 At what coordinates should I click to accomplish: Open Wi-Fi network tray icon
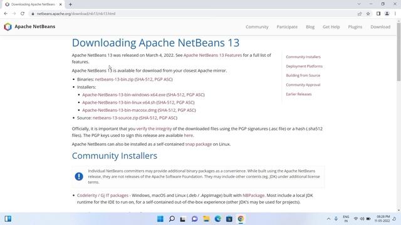click(356, 219)
